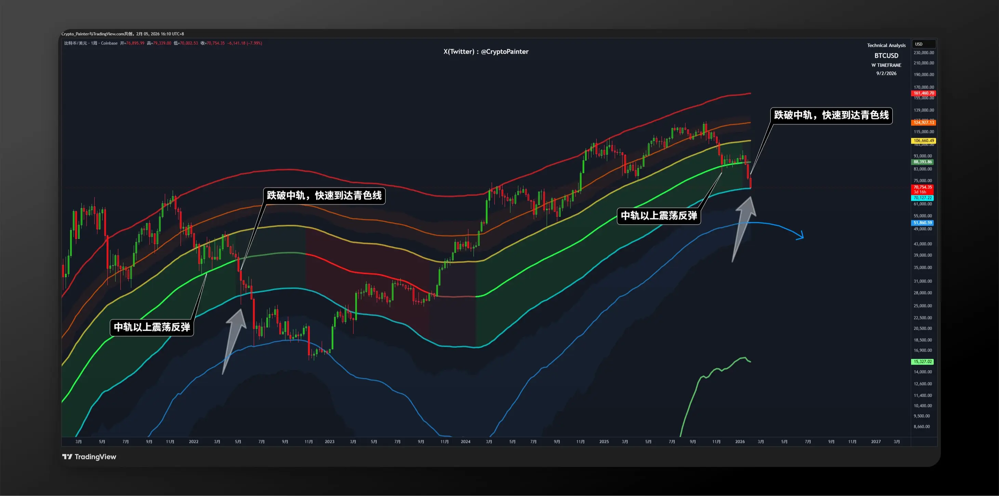
Task: Click the green 88,393.86 price tag
Action: click(x=923, y=162)
